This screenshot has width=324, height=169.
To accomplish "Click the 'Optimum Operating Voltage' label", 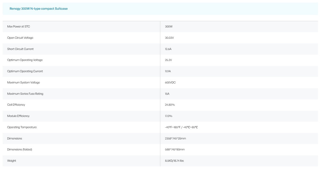I will [25, 60].
